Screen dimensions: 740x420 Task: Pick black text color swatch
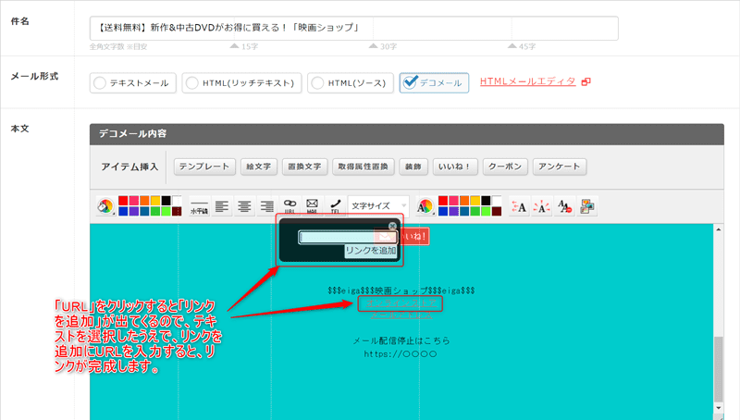[486, 201]
